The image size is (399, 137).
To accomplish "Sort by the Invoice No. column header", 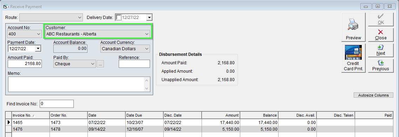I will point(30,115).
